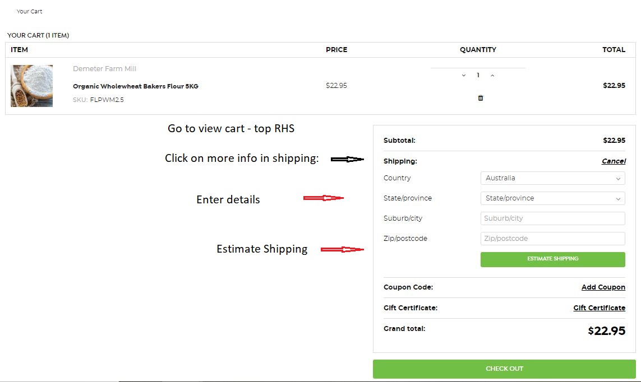Click the flour product thumbnail image
641x382 pixels.
click(x=32, y=86)
